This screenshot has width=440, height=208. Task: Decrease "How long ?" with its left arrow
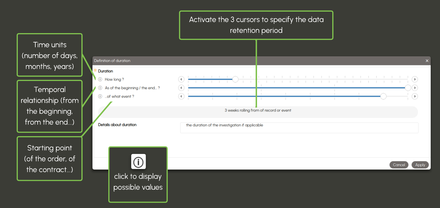coord(181,80)
